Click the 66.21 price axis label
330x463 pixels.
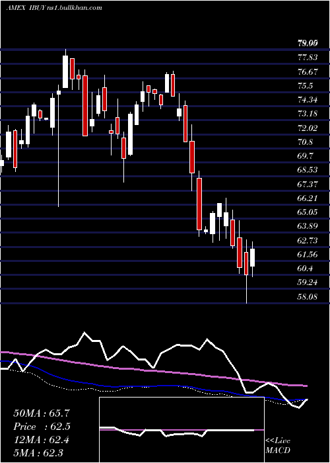tap(308, 198)
